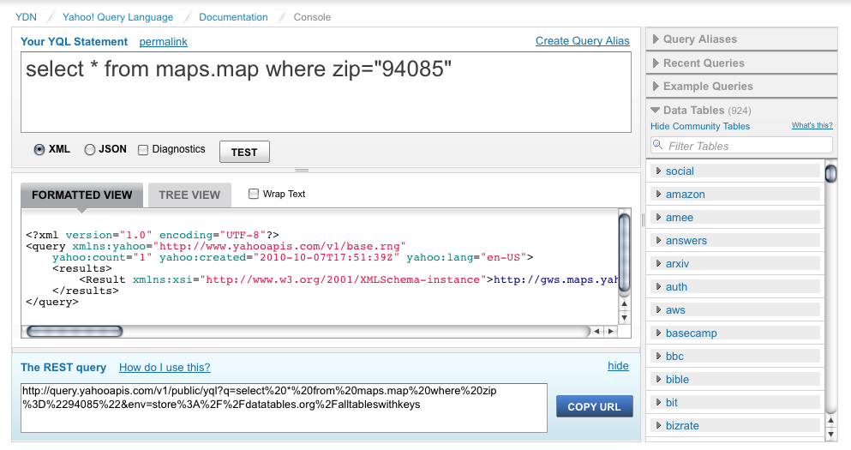851x450 pixels.
Task: Click the scroll-left arrow of results scrollbar
Action: tap(598, 331)
